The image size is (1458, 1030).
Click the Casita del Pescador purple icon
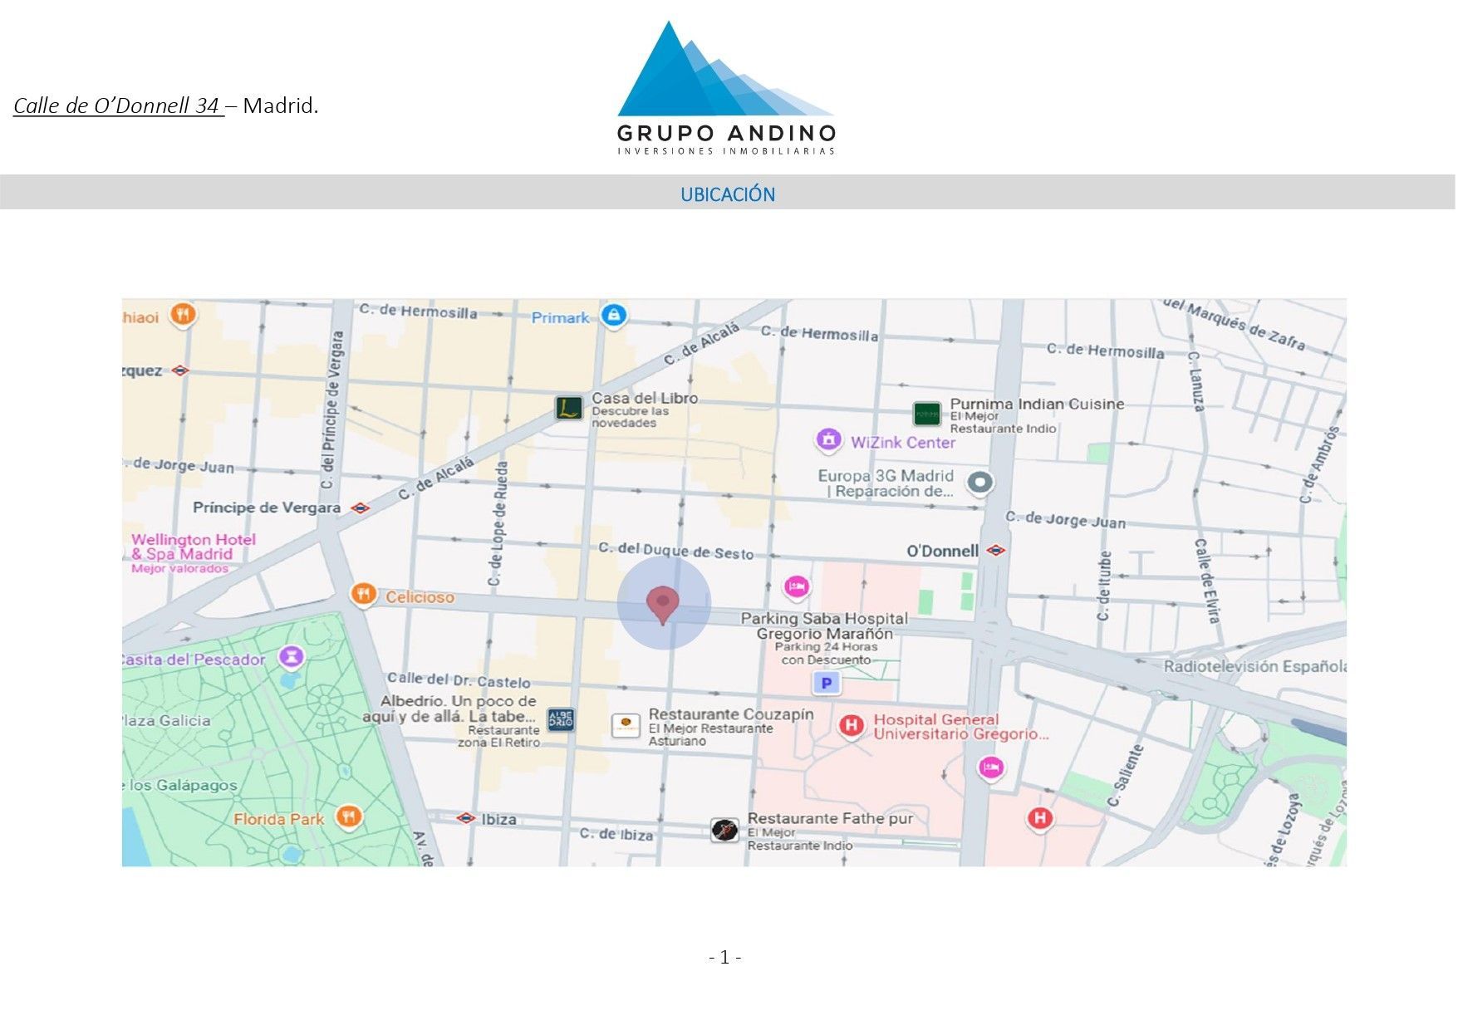[x=292, y=657]
